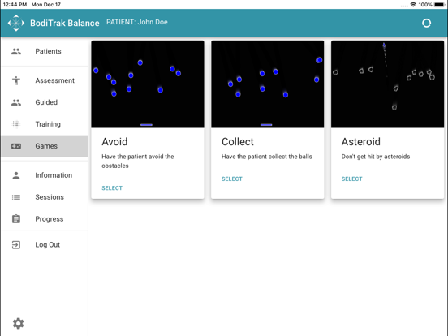Click the battery indicator in status bar

[439, 5]
